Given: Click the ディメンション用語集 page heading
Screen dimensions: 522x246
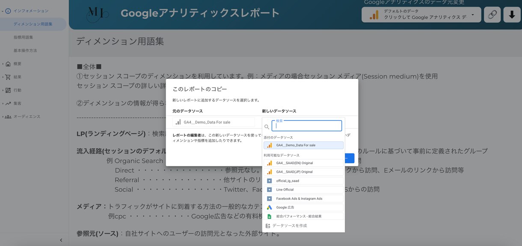Looking at the screenshot, I should pos(120,41).
